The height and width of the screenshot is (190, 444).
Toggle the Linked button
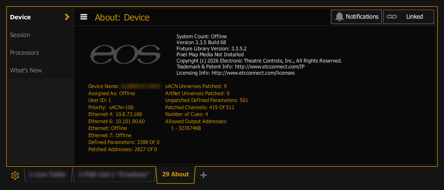pos(408,17)
